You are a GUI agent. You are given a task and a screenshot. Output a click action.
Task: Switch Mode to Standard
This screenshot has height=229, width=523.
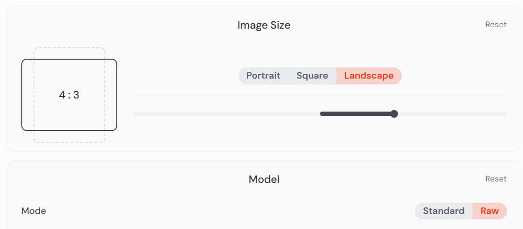444,211
